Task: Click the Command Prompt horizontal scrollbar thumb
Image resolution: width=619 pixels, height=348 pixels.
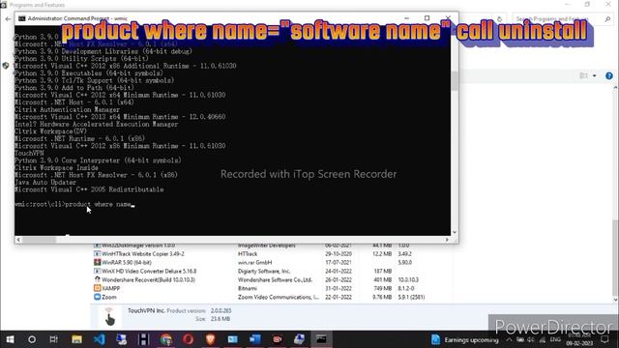Action: [39, 240]
